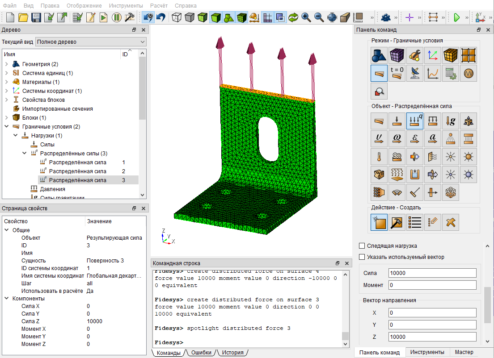Click the Delete action cross icon
The image size is (494, 358).
coord(451,222)
